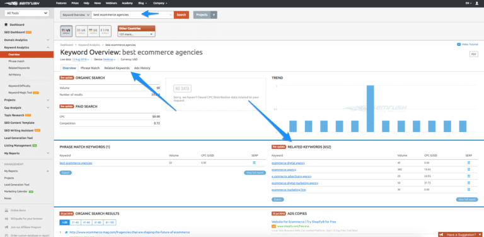484x237 pixels.
Task: Show organic results 41-60
Action: pos(87,222)
